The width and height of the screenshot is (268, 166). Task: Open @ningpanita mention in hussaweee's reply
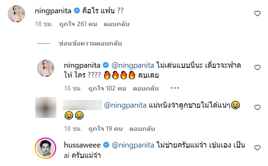coord(133,145)
